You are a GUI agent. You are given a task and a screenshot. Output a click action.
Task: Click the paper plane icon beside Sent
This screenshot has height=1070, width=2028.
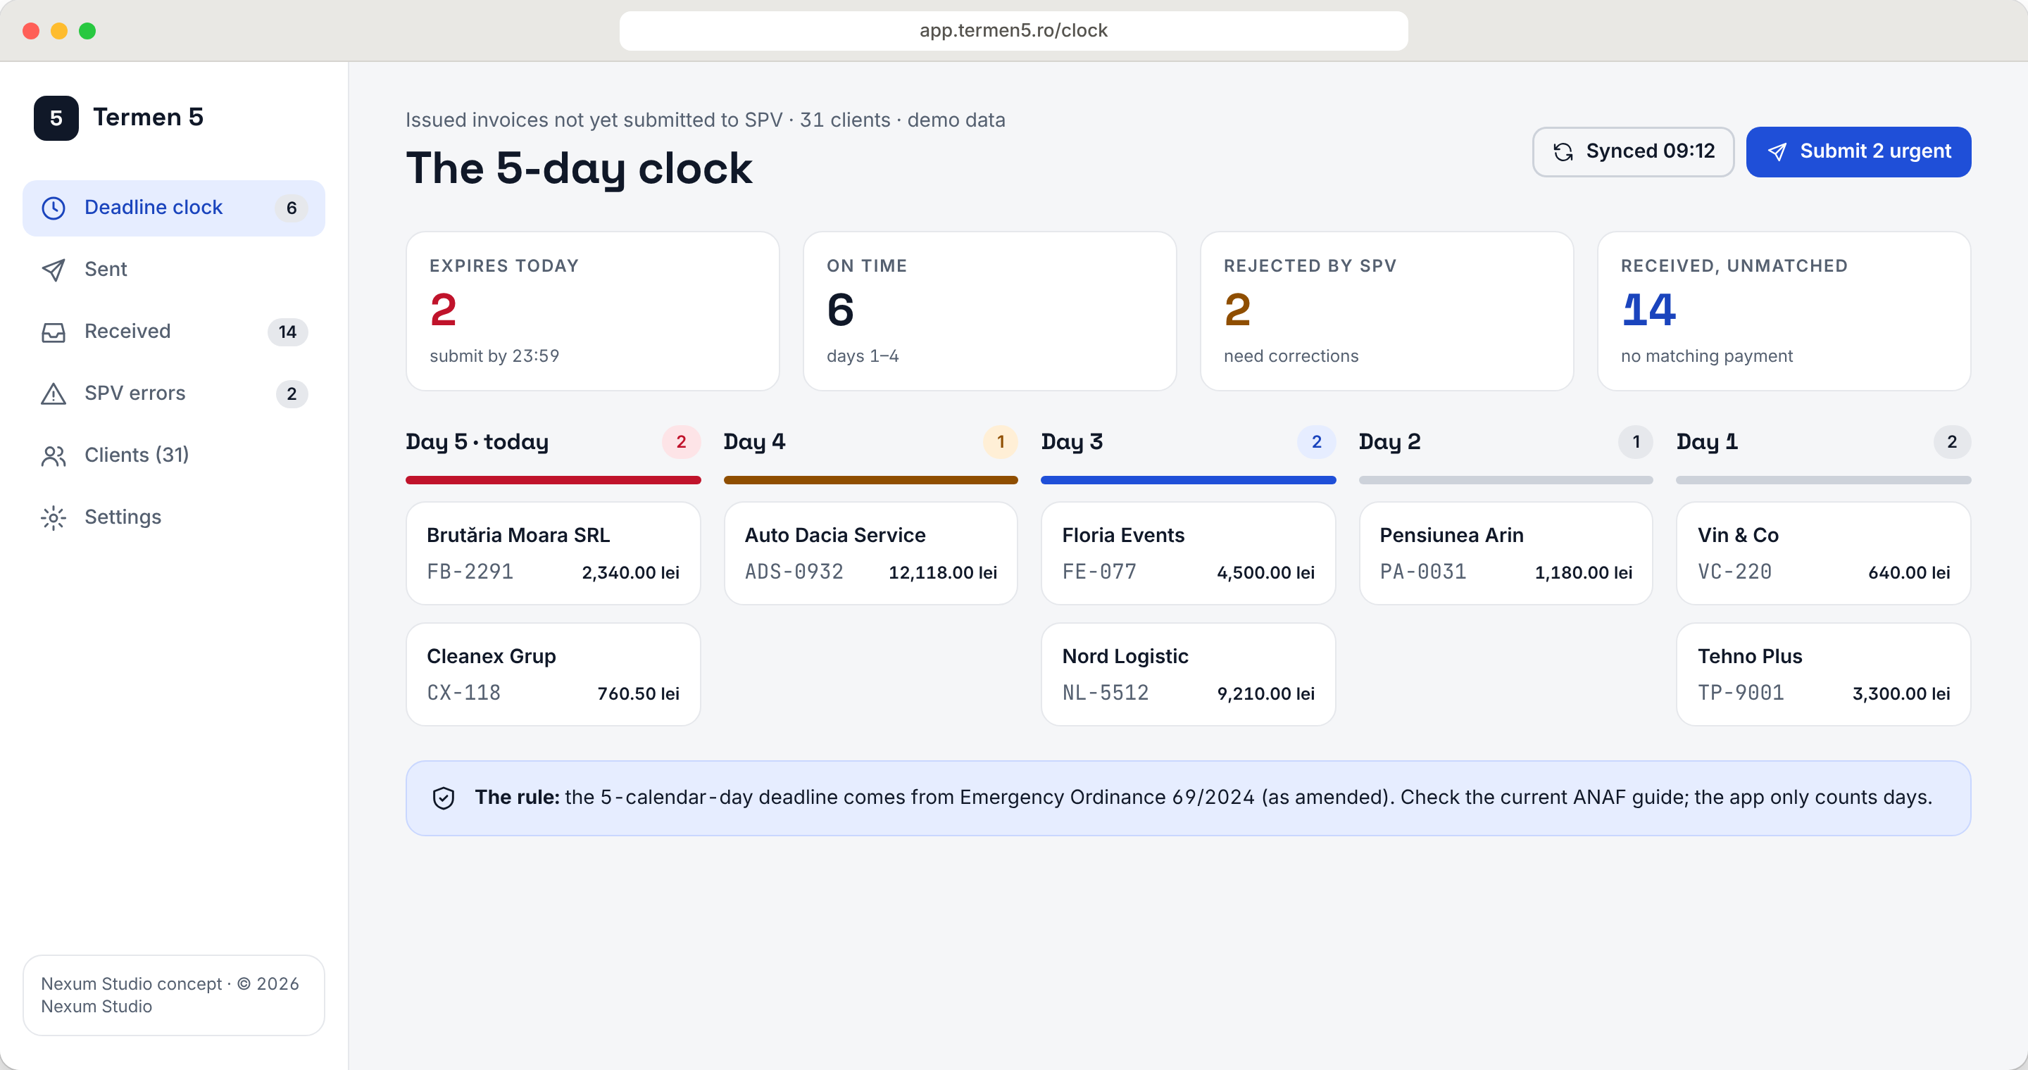coord(54,270)
